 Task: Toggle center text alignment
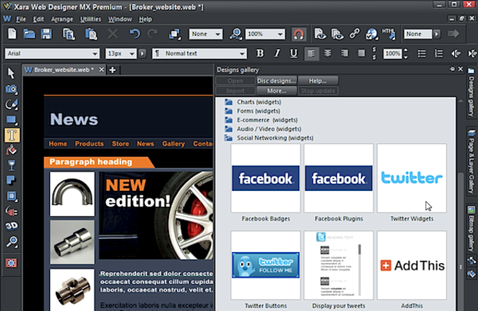click(328, 54)
